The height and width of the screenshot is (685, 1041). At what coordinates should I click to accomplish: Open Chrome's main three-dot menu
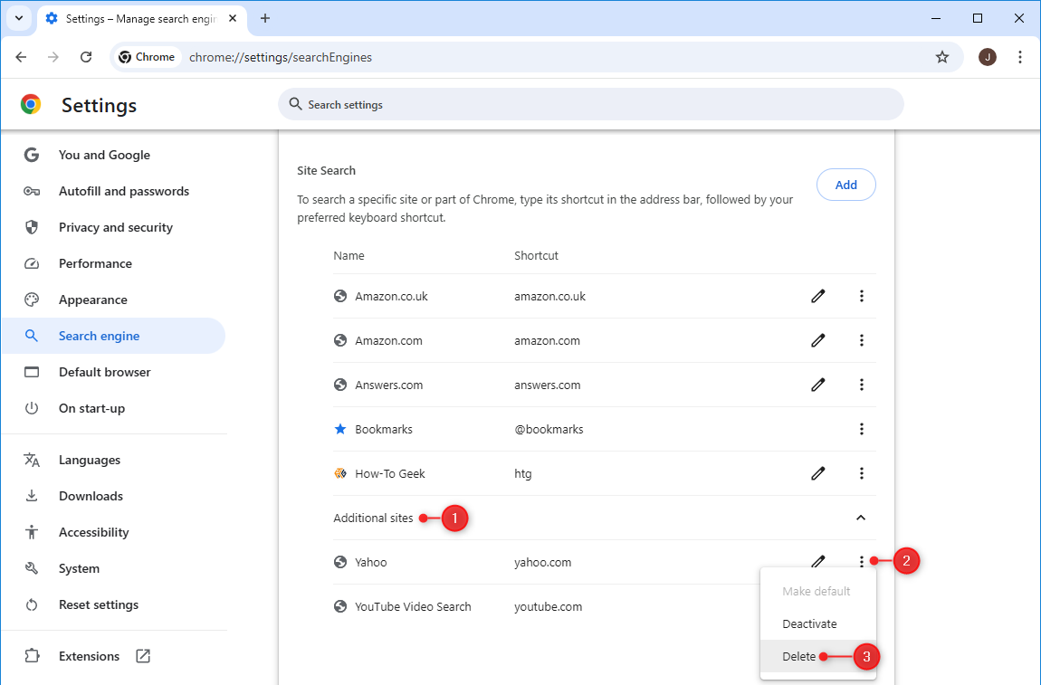1020,56
